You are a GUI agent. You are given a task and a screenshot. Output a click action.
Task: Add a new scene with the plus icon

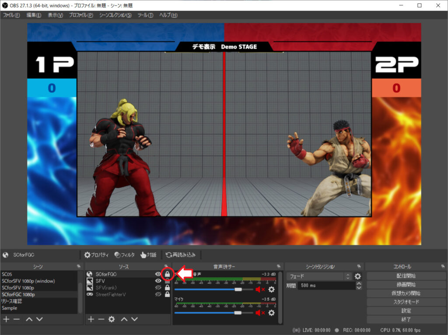6,319
